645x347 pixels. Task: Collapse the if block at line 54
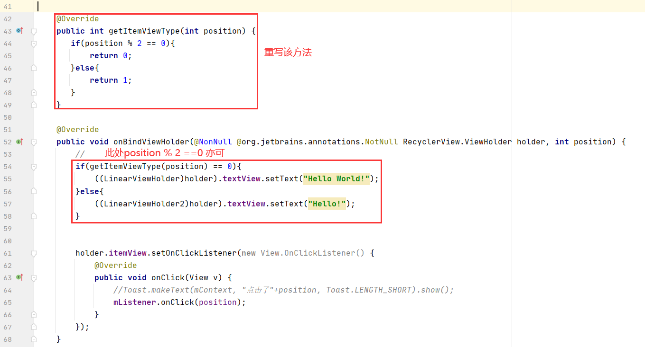[34, 167]
